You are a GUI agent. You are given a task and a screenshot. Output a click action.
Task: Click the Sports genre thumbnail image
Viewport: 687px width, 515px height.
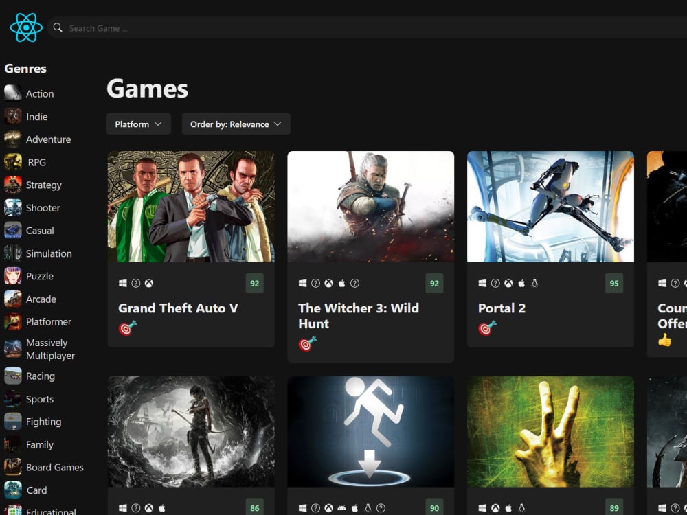tap(12, 398)
